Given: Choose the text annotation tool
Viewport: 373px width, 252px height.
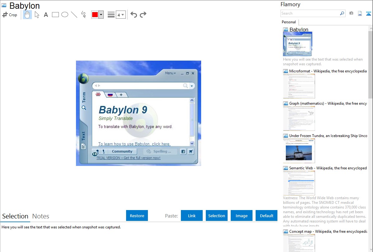Looking at the screenshot, I should (46, 15).
